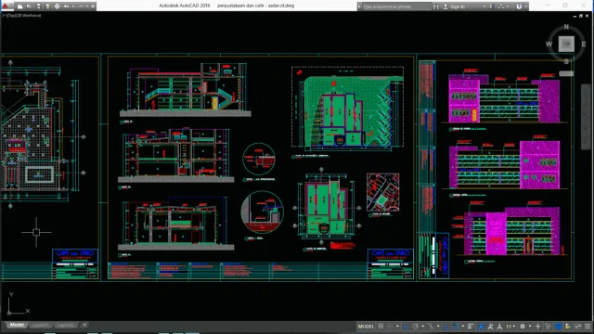Click the workspace switching gear icon
This screenshot has height=334, width=594.
523,327
